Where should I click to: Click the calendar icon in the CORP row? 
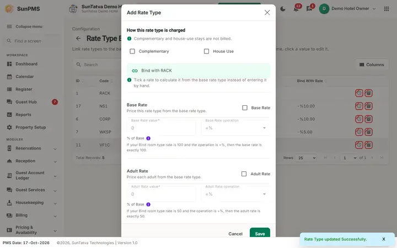tap(368, 119)
